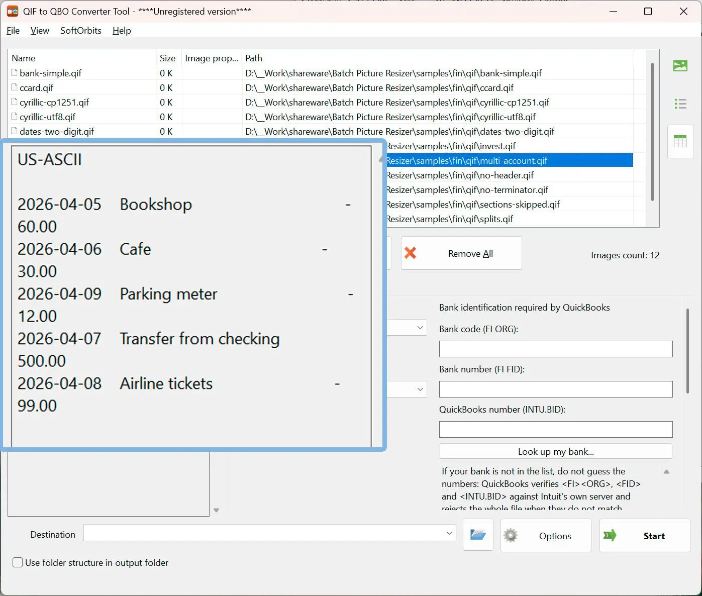702x596 pixels.
Task: Browse for a destination with the blue folder icon
Action: [x=478, y=535]
